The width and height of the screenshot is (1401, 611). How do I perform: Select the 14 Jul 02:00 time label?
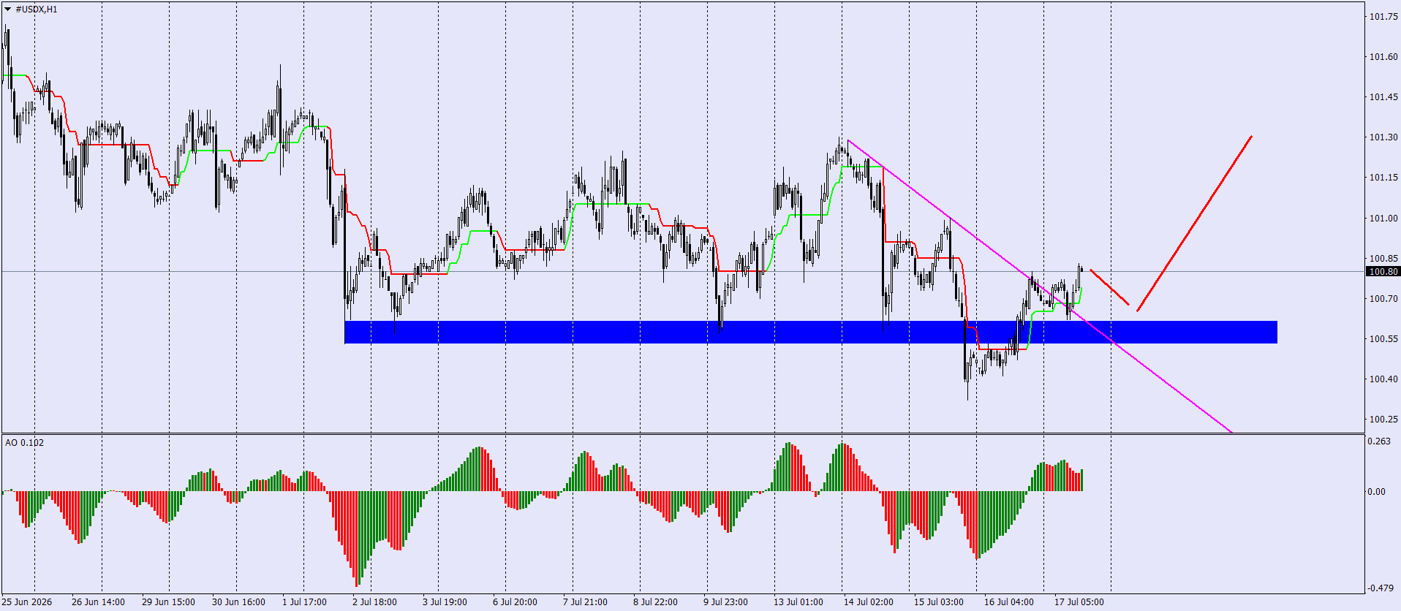[x=869, y=602]
